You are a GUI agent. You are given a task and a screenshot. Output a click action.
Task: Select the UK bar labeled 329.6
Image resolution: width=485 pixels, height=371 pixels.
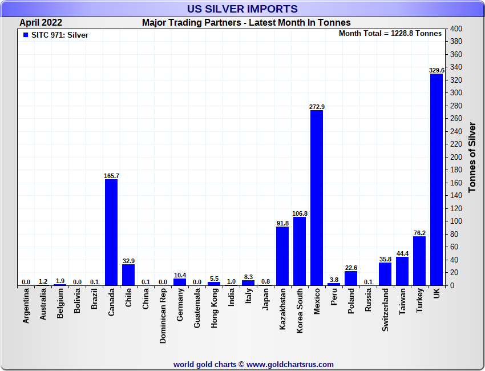tap(436, 180)
